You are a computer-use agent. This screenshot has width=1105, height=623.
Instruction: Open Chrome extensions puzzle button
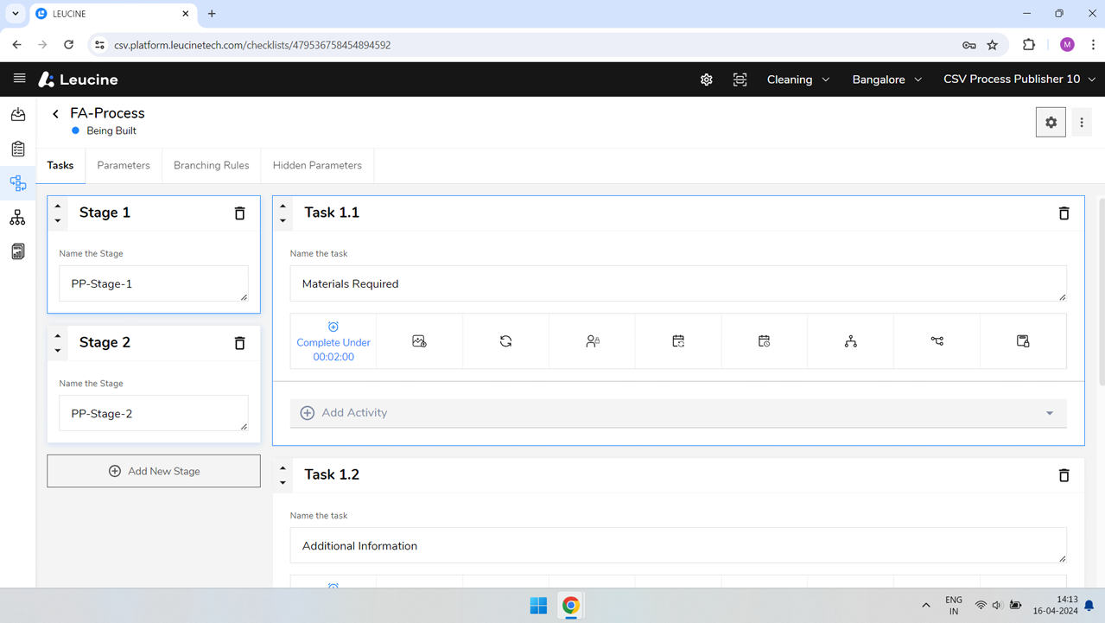coord(1028,45)
